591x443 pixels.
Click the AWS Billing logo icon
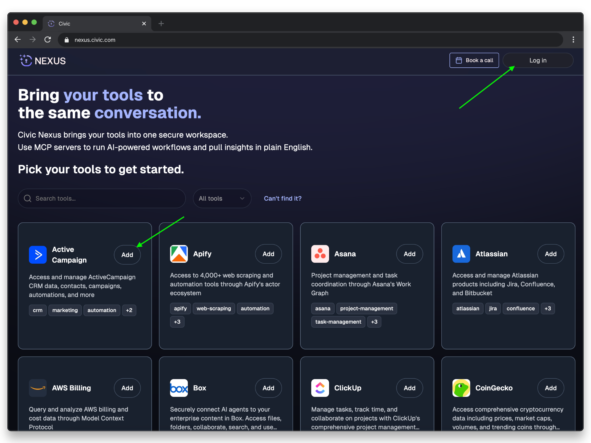38,388
